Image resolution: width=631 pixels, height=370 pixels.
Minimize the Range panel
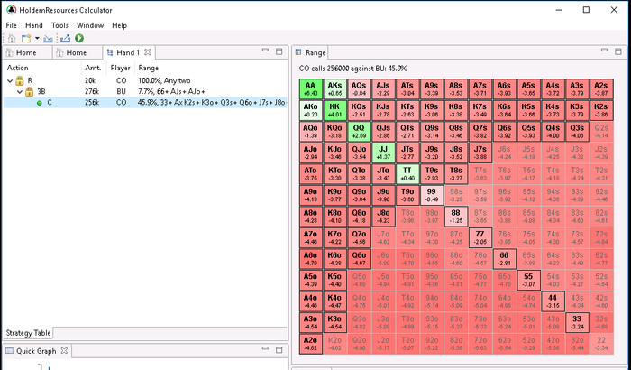pyautogui.click(x=605, y=51)
